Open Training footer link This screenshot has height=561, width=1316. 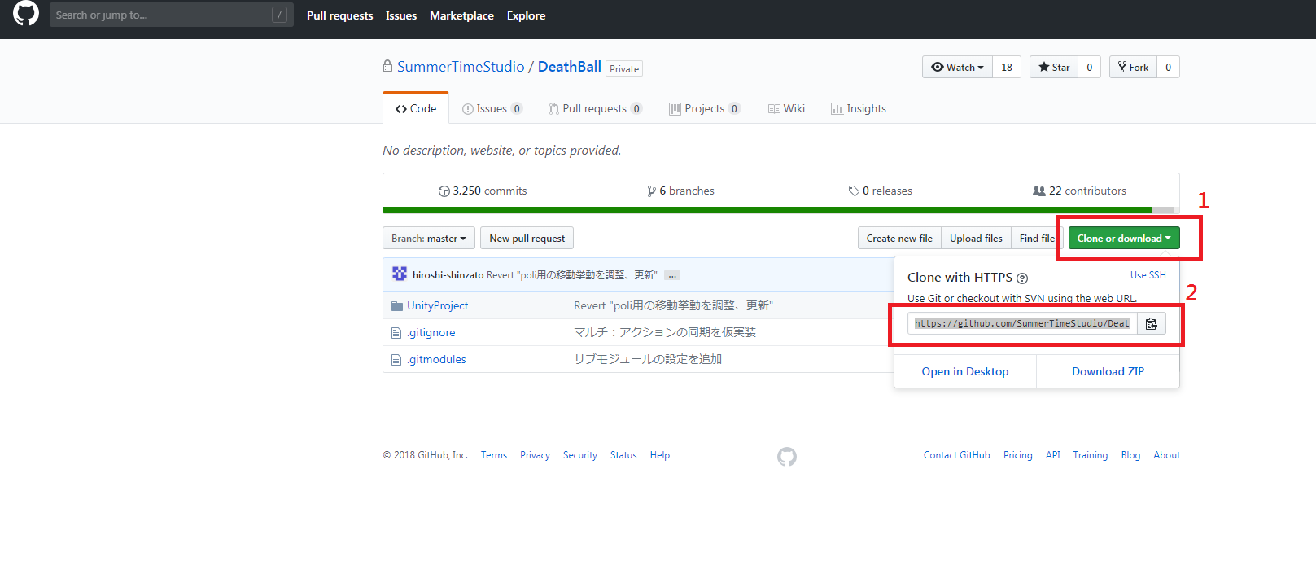(x=1091, y=455)
